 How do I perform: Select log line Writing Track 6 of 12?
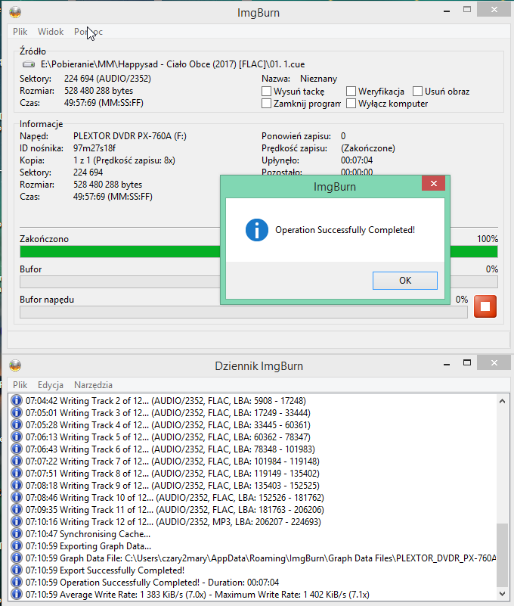click(x=170, y=449)
